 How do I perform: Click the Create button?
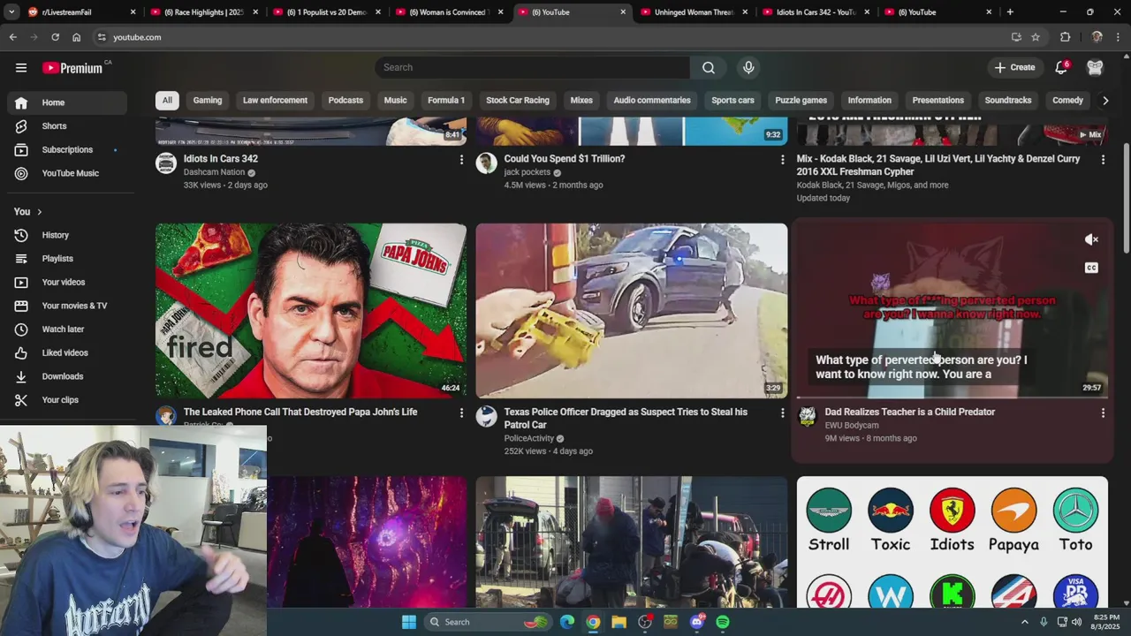[x=1014, y=67]
